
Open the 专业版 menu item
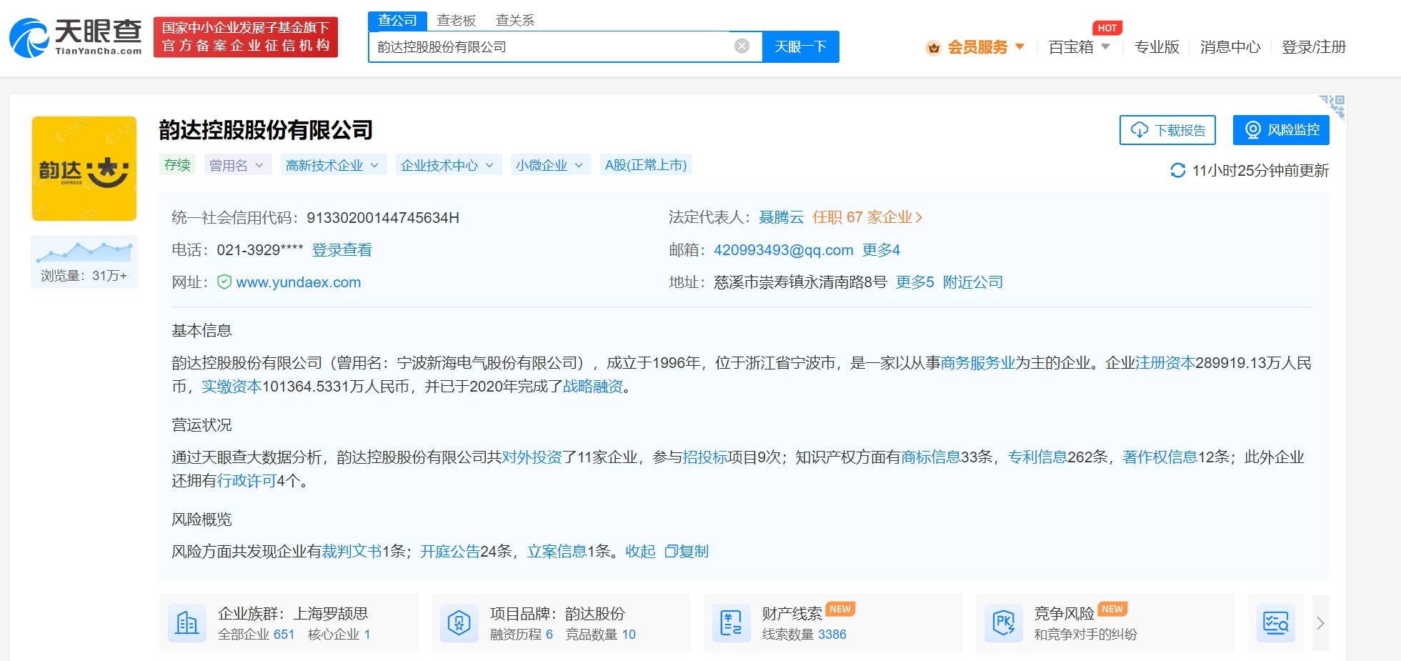(1157, 47)
